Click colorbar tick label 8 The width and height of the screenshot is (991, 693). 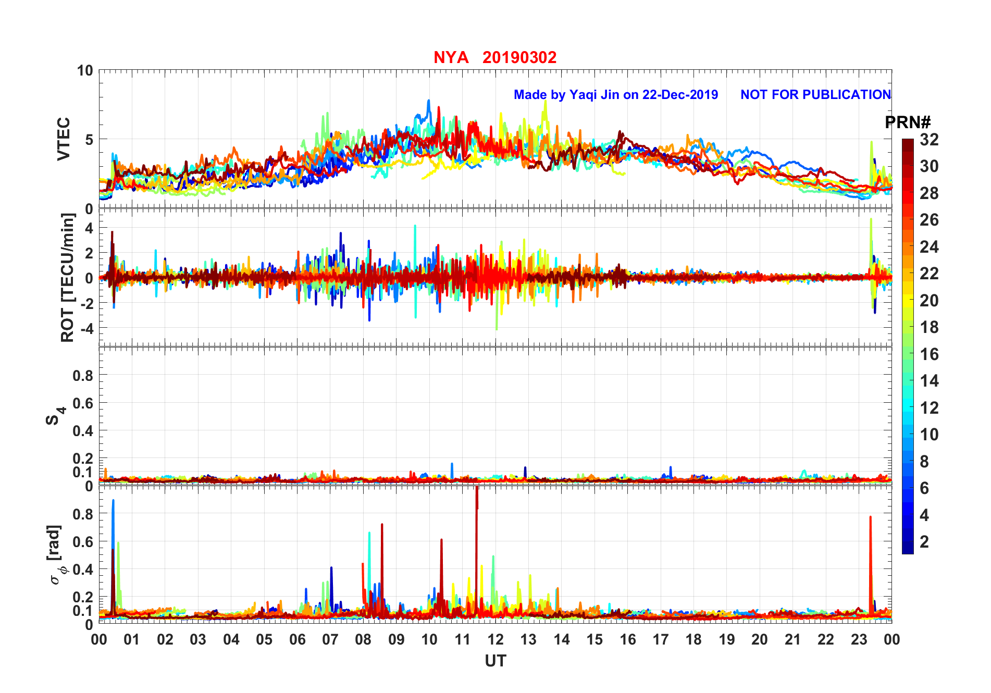pos(924,462)
